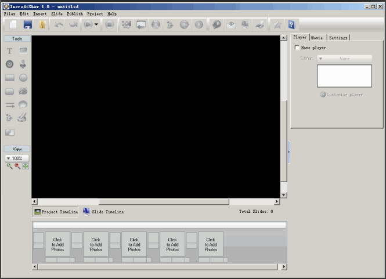386x279 pixels.
Task: Click the yellow open folder icon
Action: (42, 24)
